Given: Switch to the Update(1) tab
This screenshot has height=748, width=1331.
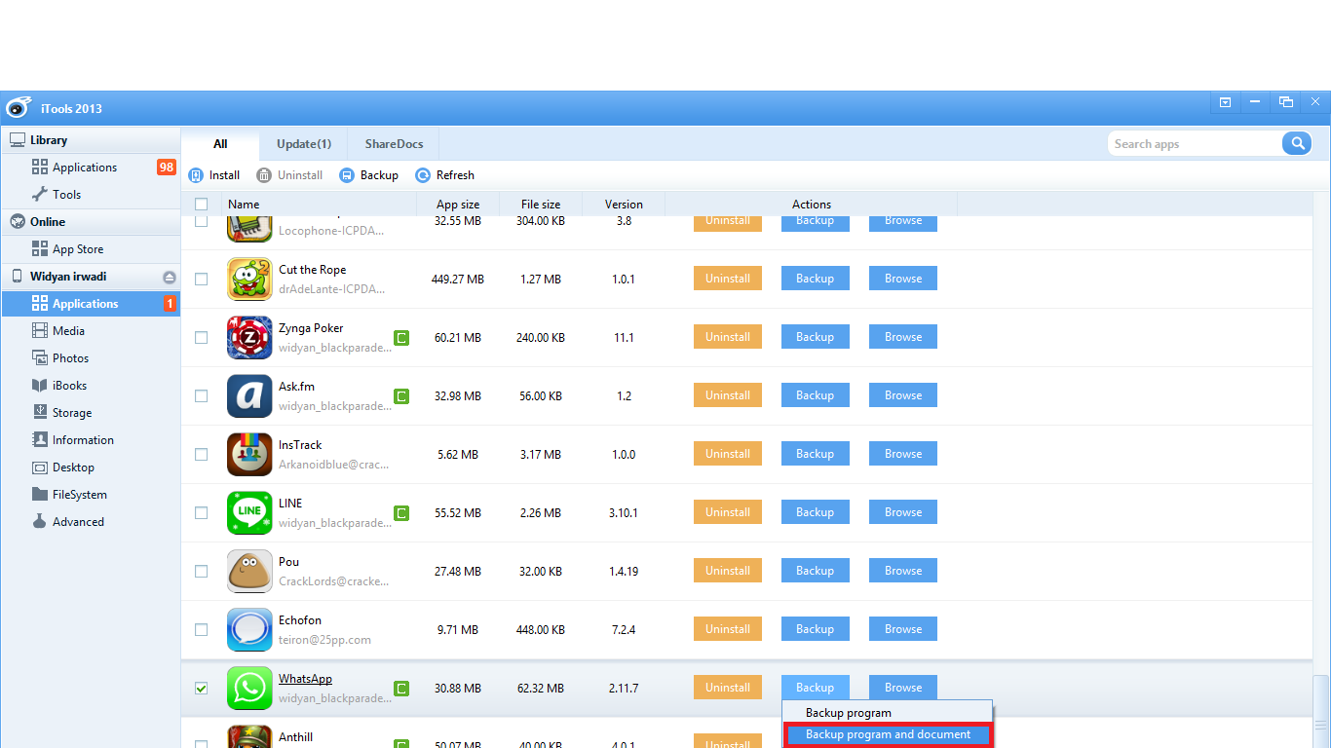Looking at the screenshot, I should [304, 144].
